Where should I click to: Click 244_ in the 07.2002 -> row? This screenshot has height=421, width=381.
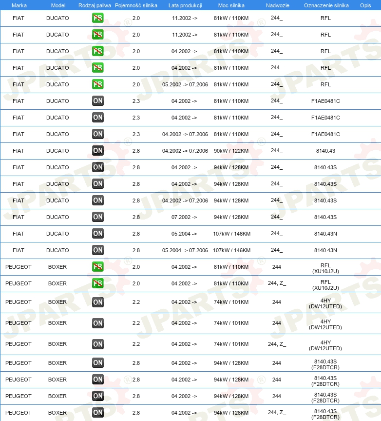pyautogui.click(x=277, y=217)
